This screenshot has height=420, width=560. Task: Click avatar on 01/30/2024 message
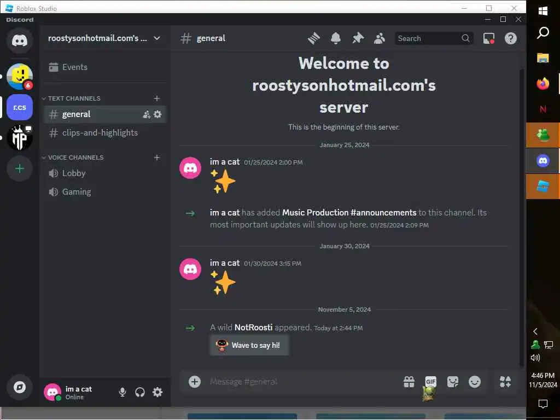190,269
